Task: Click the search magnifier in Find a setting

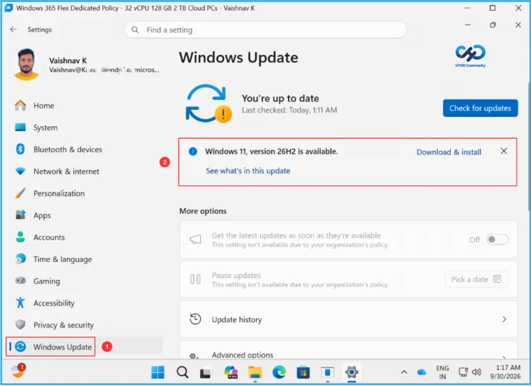Action: point(134,30)
